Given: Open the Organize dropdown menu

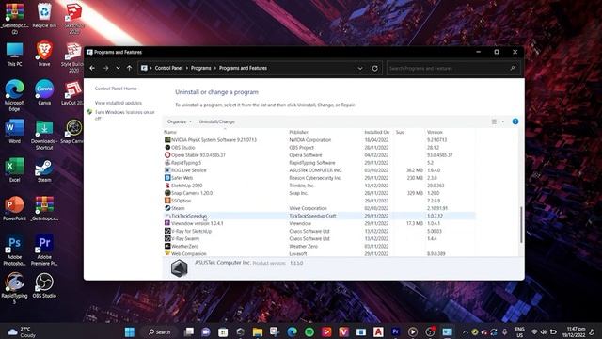Looking at the screenshot, I should point(180,121).
